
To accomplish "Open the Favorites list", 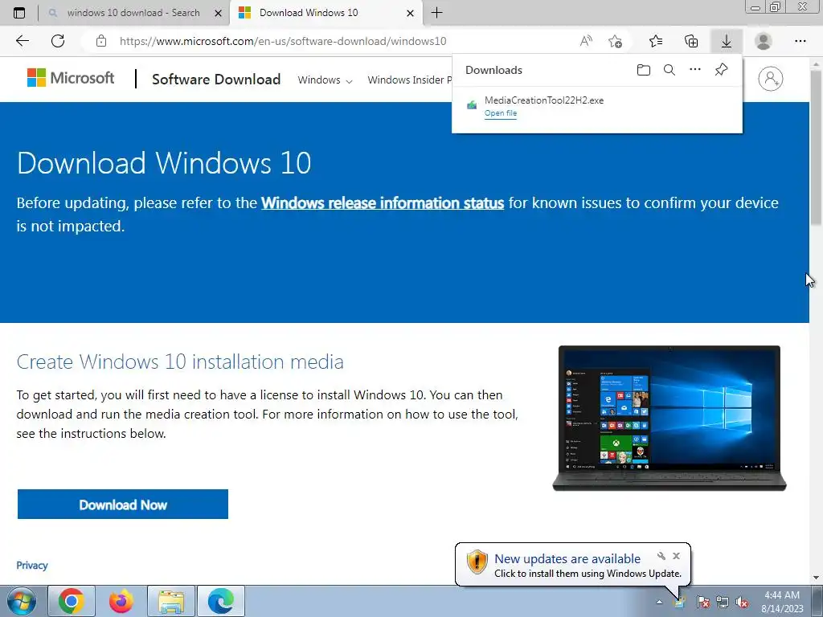I will (x=656, y=41).
